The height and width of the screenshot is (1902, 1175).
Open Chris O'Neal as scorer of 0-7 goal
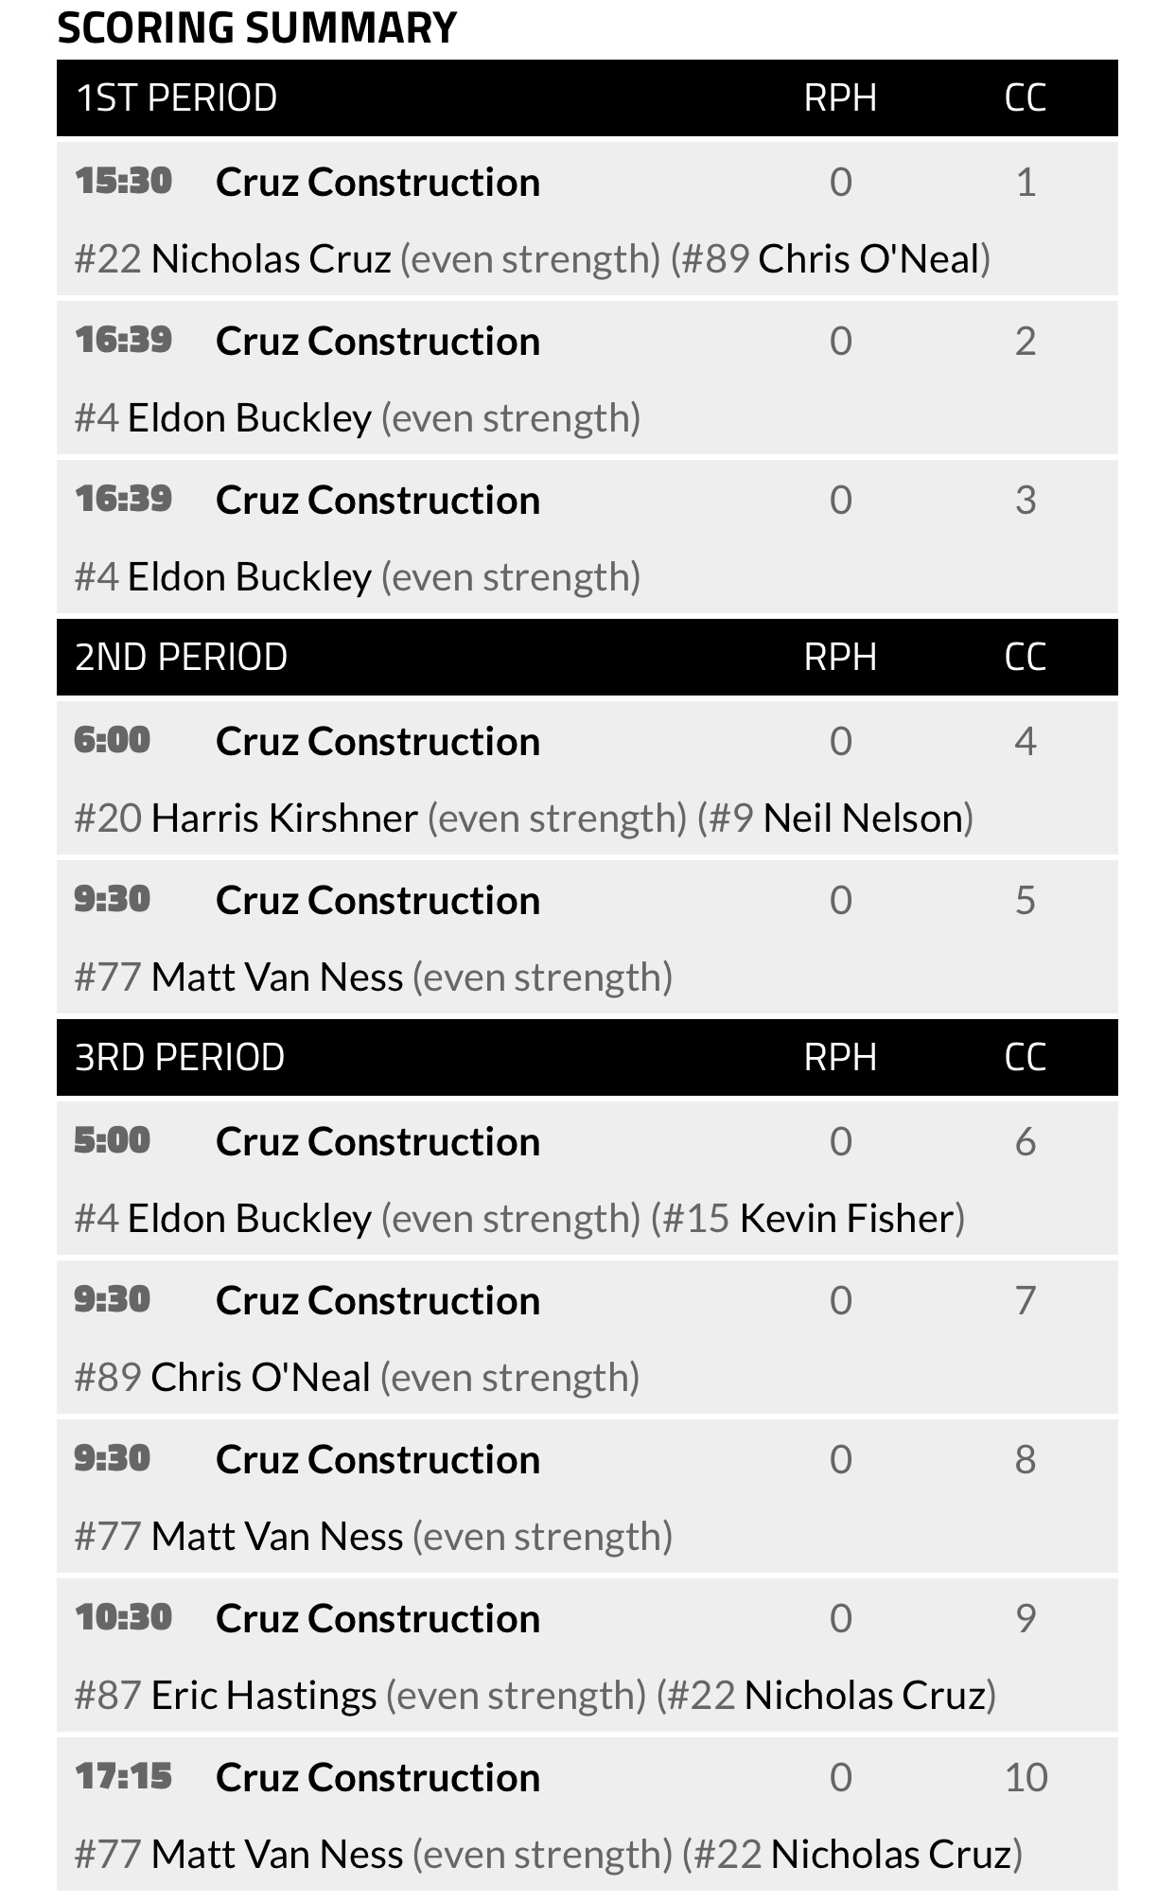tap(261, 1378)
